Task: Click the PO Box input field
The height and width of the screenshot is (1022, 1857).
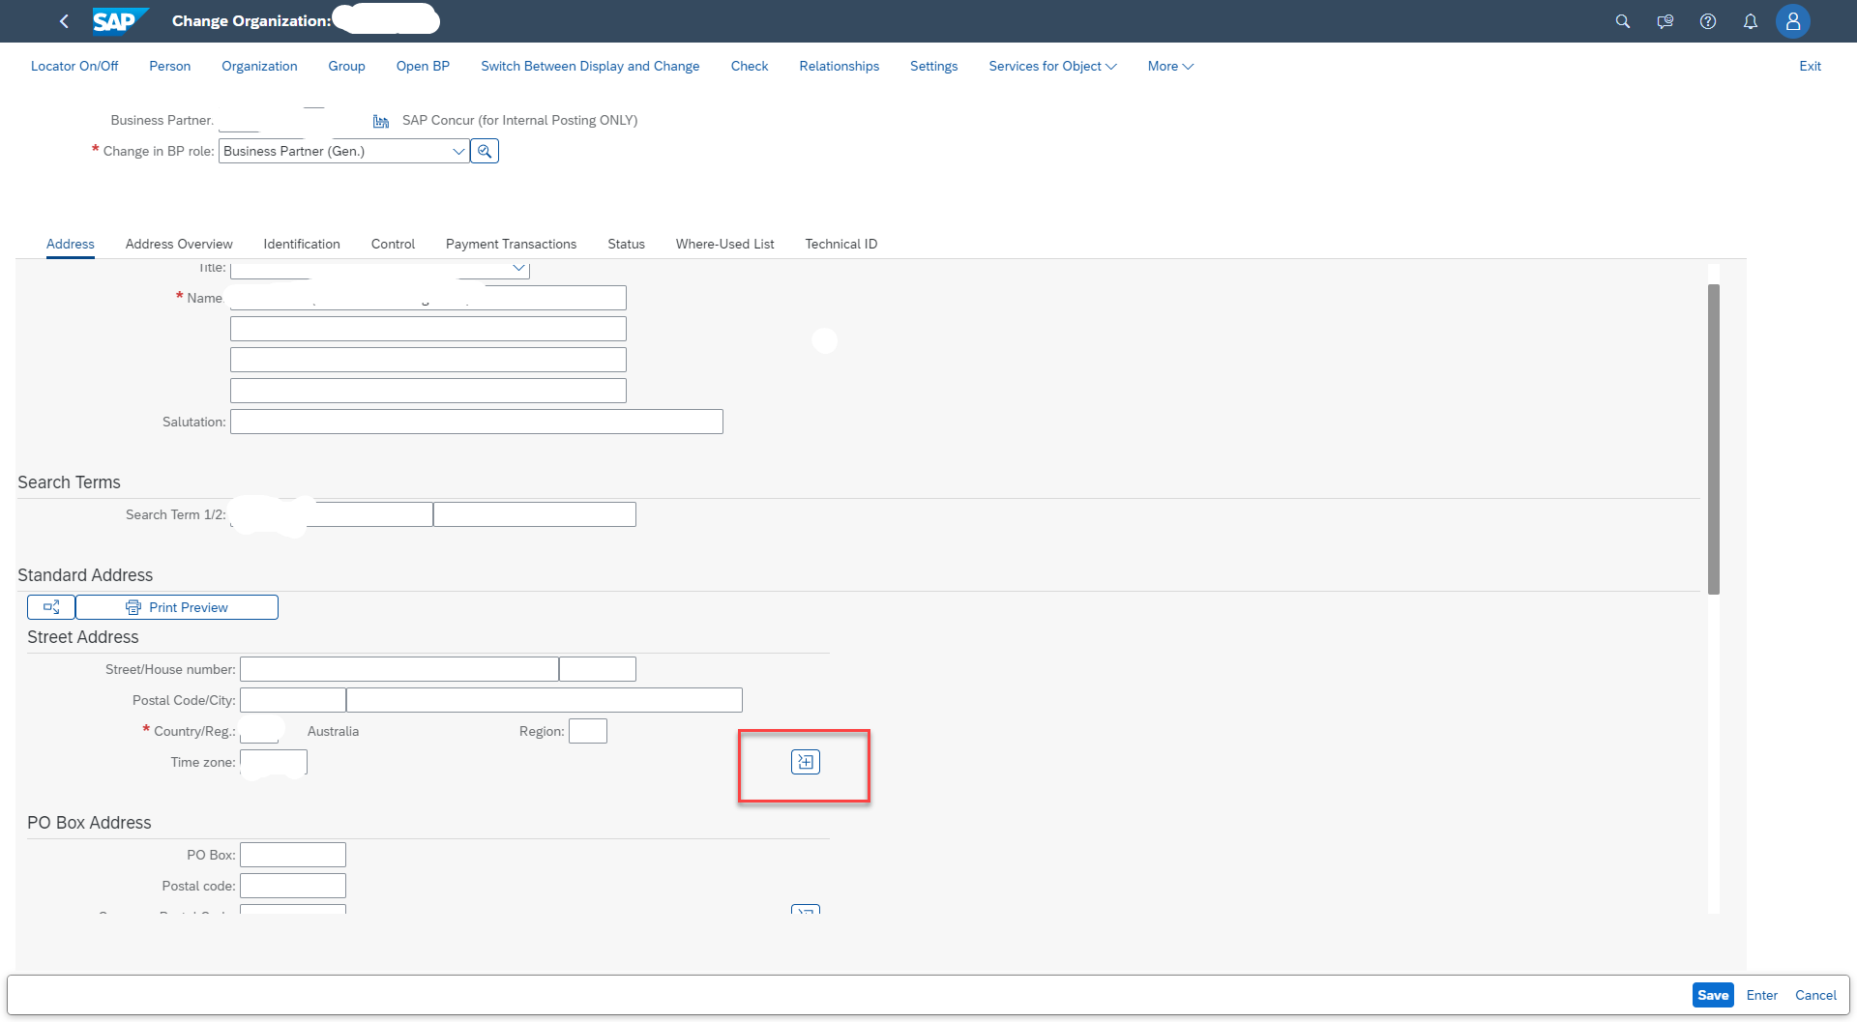Action: tap(293, 855)
